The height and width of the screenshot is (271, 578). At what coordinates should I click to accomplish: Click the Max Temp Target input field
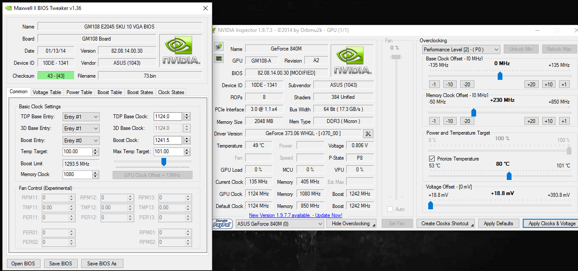pos(168,151)
